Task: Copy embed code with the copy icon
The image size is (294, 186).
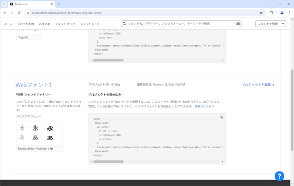Action: pyautogui.click(x=222, y=117)
